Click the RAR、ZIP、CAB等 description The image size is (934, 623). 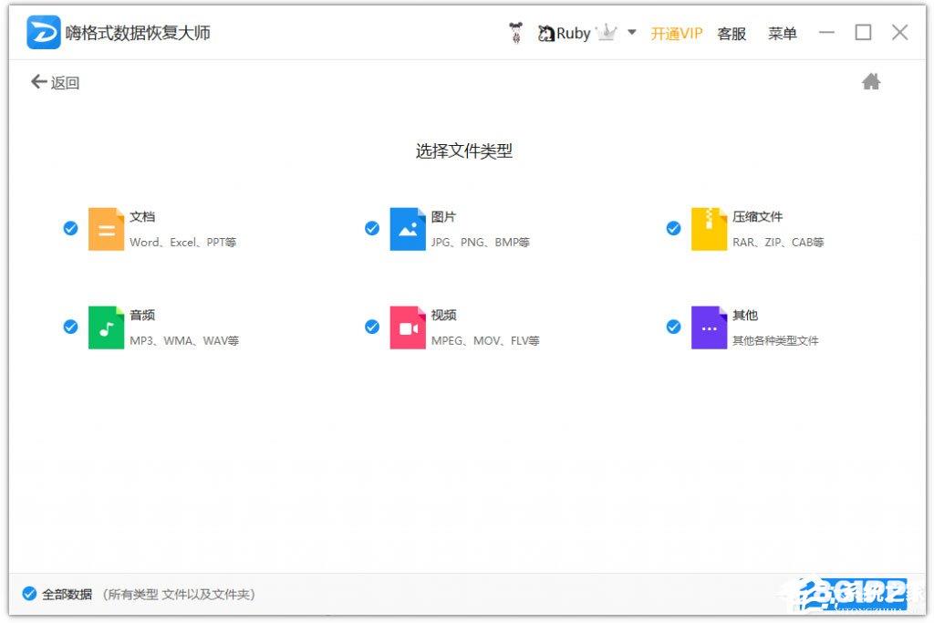[x=778, y=243]
